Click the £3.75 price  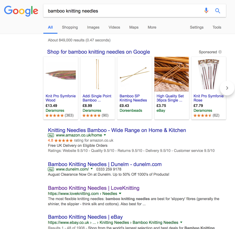tap(161, 106)
